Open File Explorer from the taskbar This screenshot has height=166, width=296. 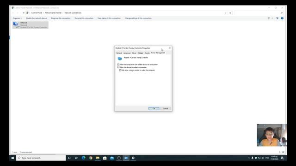(98, 158)
